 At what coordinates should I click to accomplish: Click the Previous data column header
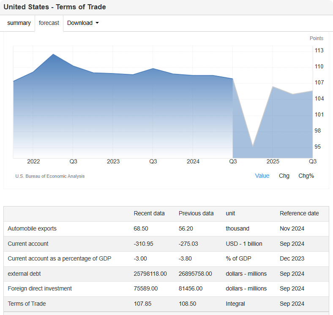(x=196, y=213)
